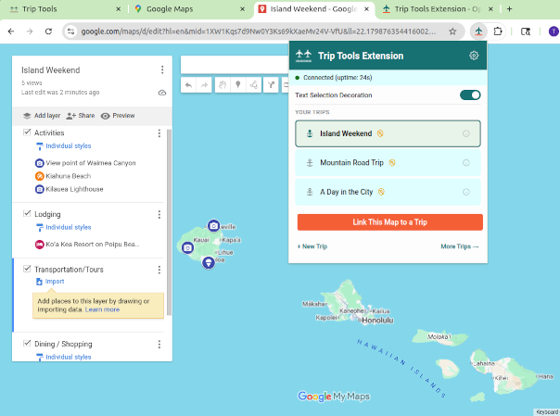Select the hand pan tool
The width and height of the screenshot is (560, 416).
click(x=222, y=85)
